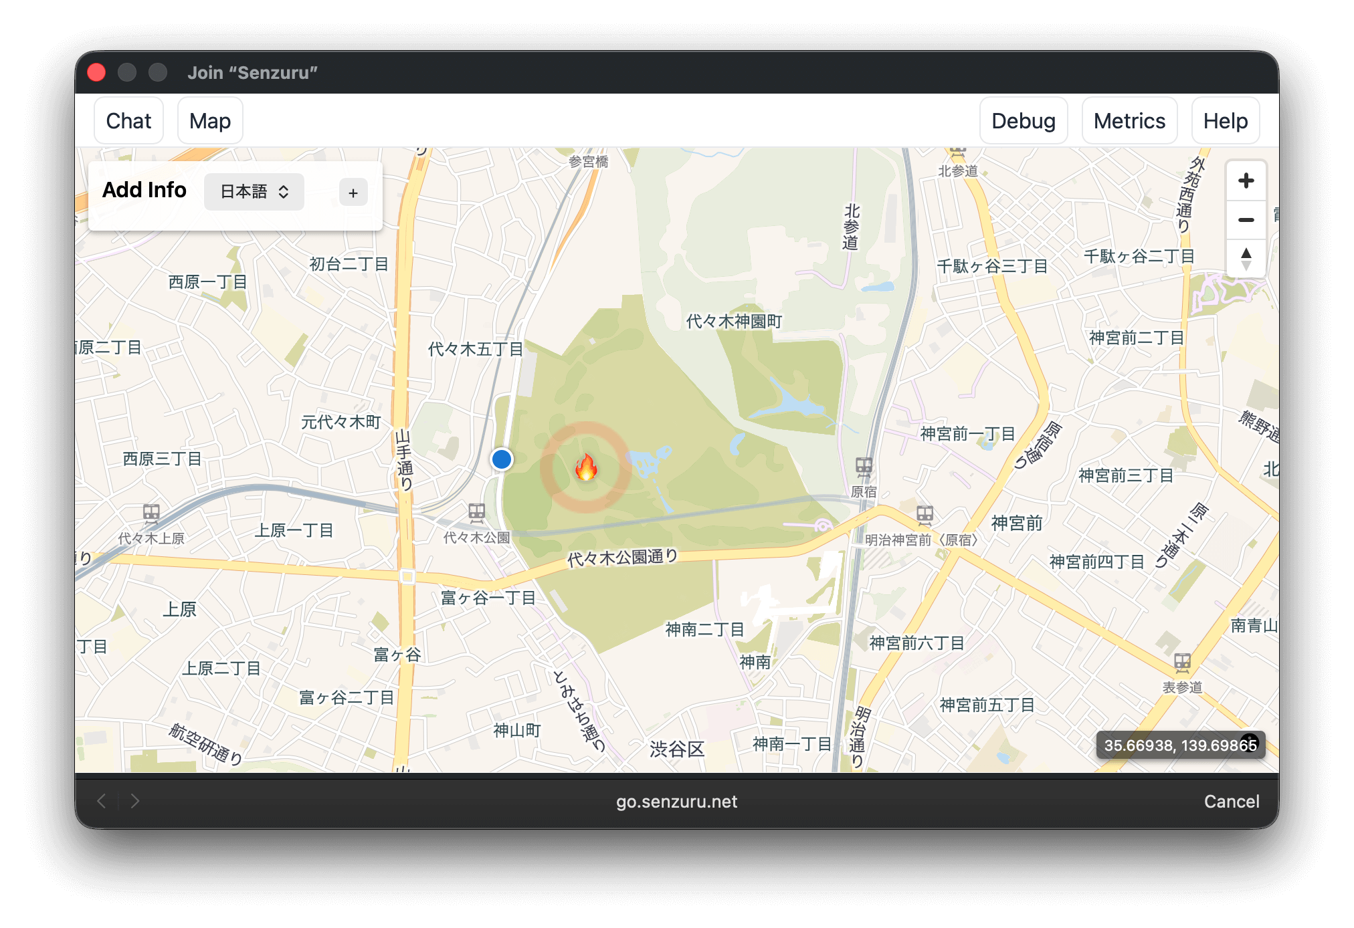Click the Yoyogi-Koen station icon
The height and width of the screenshot is (928, 1354).
476,513
